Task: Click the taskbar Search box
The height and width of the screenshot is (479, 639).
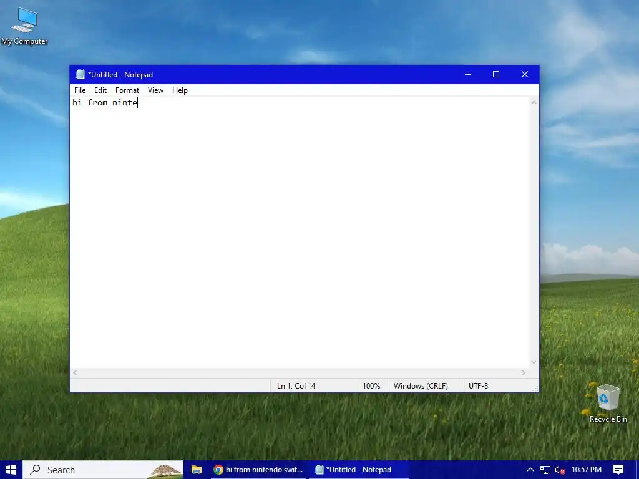Action: [103, 470]
